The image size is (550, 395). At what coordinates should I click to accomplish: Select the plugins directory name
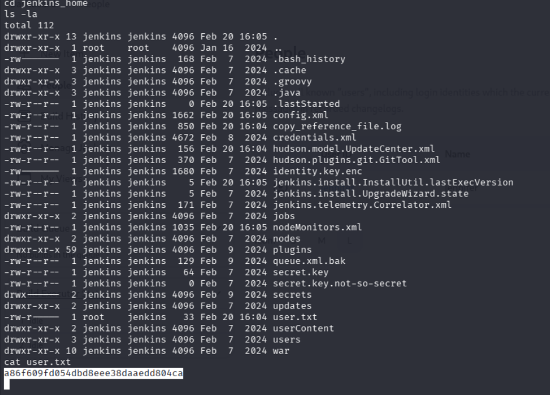[292, 249]
